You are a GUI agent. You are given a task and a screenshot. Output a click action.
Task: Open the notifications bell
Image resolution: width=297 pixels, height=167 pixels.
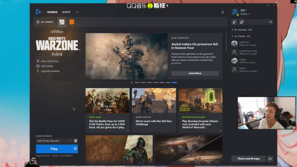click(223, 12)
